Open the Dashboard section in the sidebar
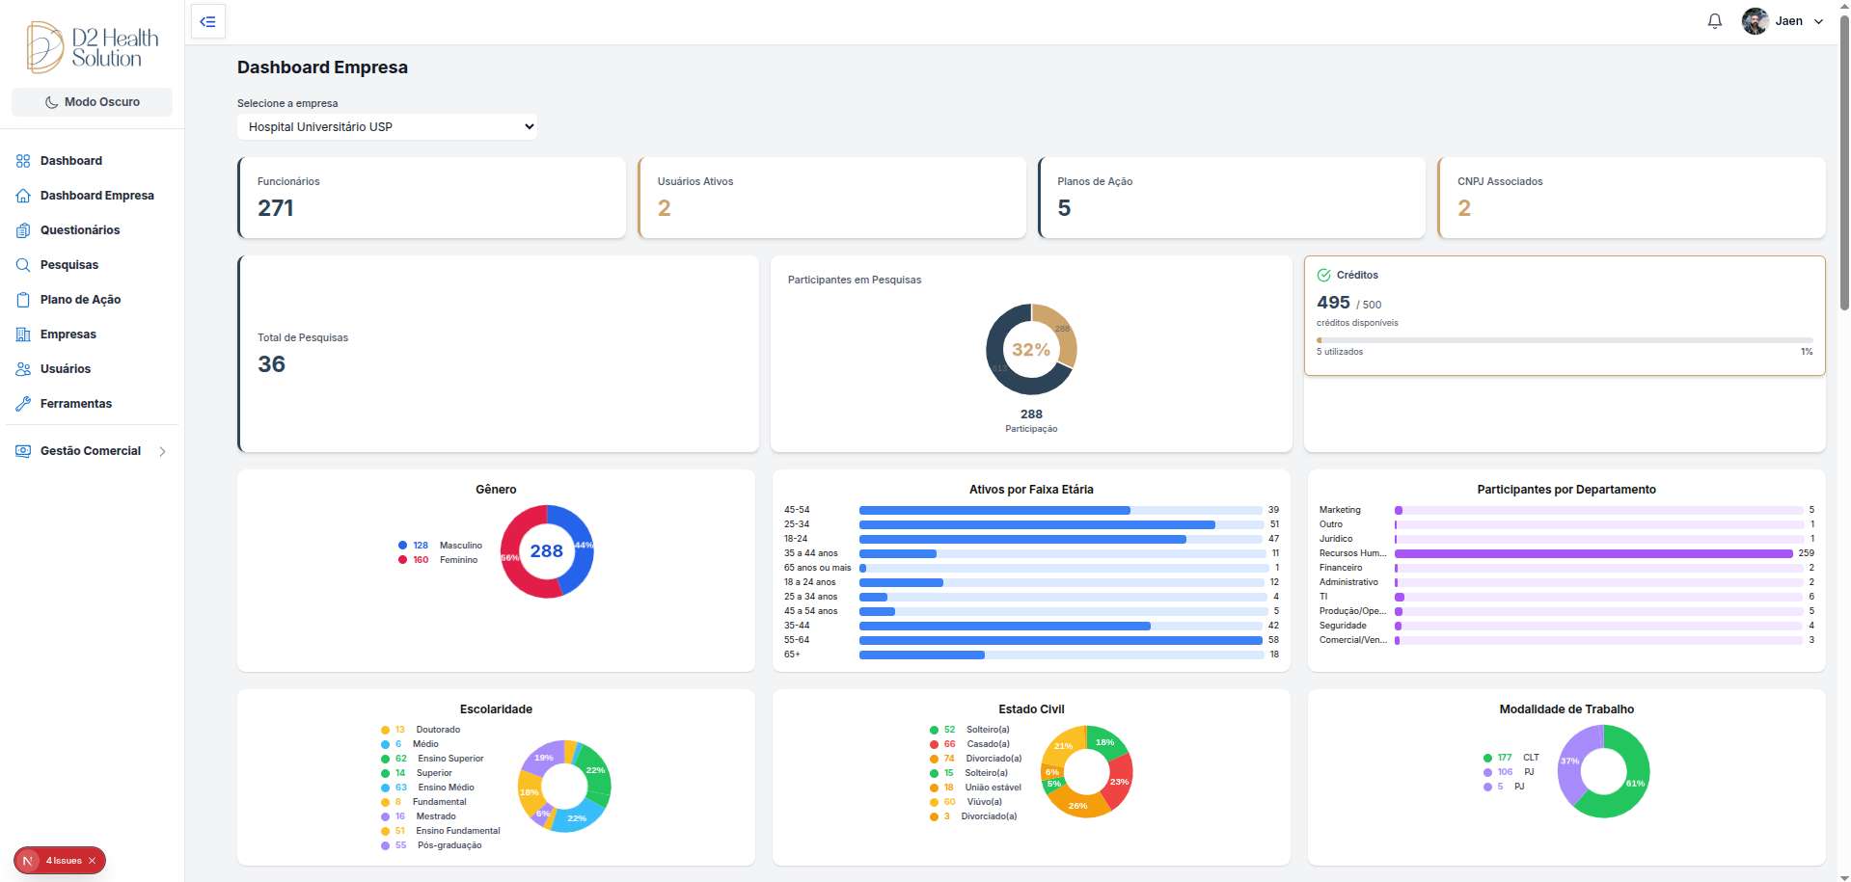Viewport: 1851px width, 882px height. [70, 160]
